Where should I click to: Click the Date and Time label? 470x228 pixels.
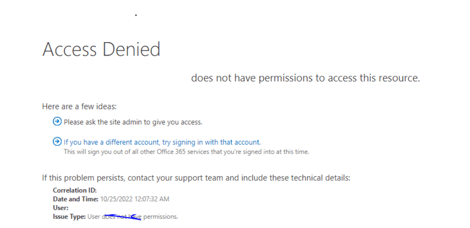pyautogui.click(x=76, y=199)
